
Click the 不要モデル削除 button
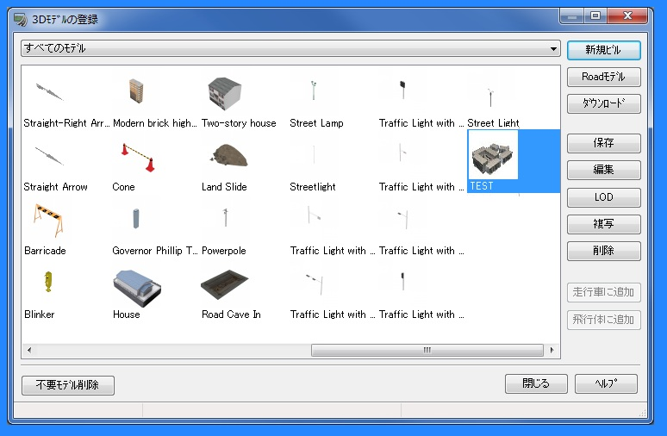[x=67, y=385]
